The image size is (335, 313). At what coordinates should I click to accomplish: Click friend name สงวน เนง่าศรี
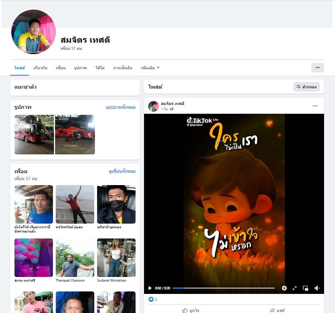25,280
